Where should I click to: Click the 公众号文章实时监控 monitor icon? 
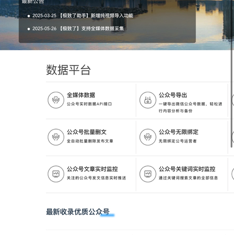[x=56, y=174]
